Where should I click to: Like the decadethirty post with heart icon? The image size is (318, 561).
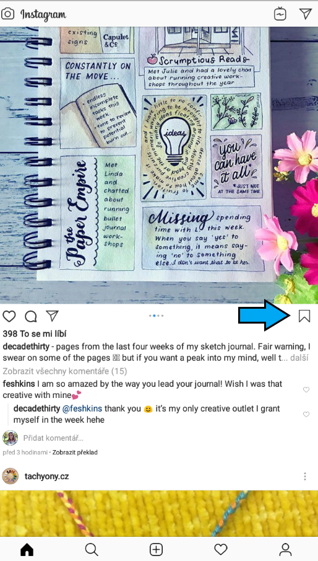pos(9,316)
